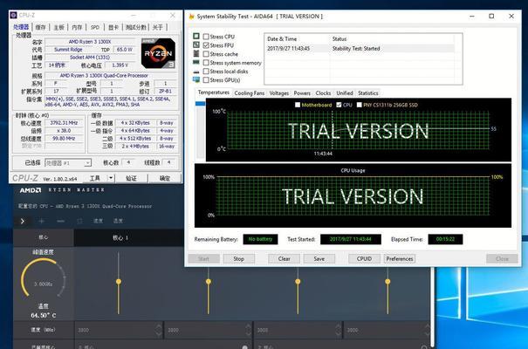Click the FPU icon beside Stress FPU
This screenshot has width=528, height=349.
point(196,44)
